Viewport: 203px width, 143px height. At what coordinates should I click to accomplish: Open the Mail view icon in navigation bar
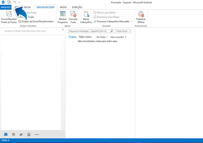[x=6, y=134]
